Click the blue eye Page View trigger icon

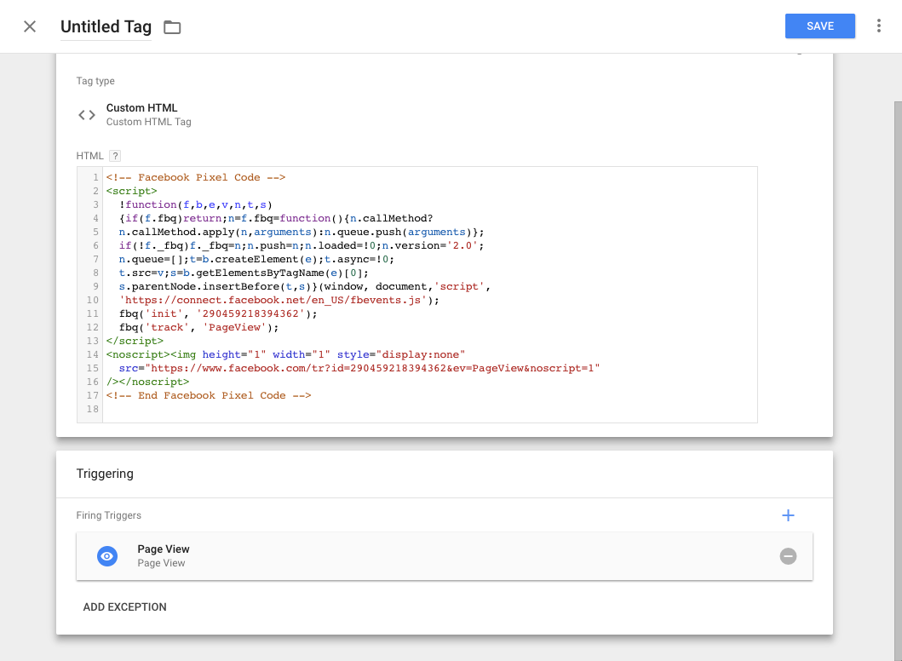(106, 556)
